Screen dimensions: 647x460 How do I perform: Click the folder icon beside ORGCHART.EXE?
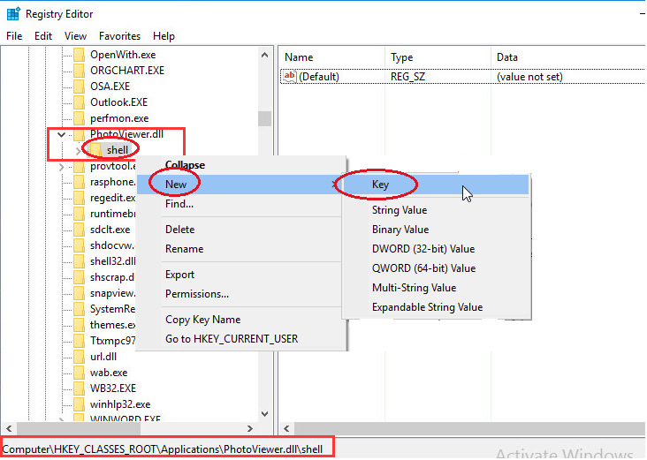point(80,71)
